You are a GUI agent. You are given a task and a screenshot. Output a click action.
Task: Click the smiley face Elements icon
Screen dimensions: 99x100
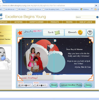tap(80, 32)
